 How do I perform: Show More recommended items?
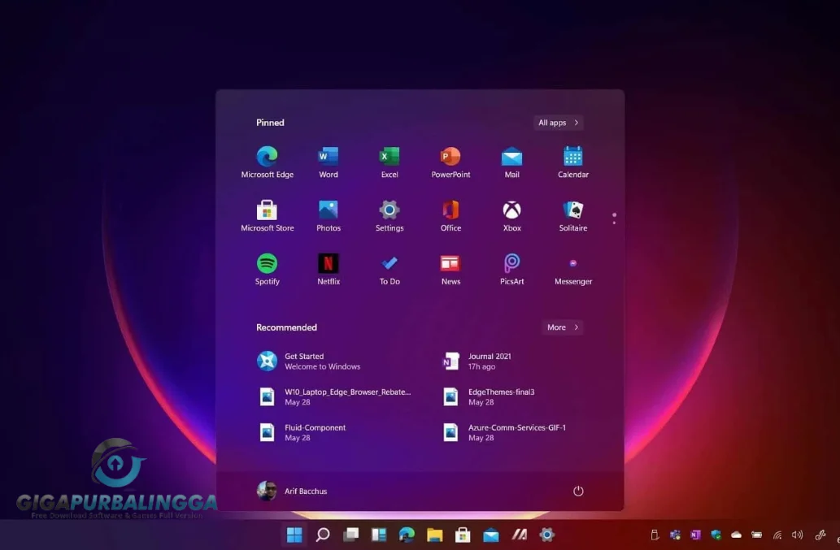[562, 327]
